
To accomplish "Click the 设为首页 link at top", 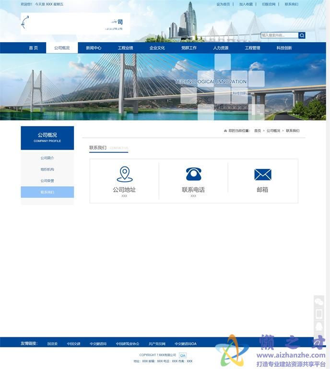I will coord(223,4).
